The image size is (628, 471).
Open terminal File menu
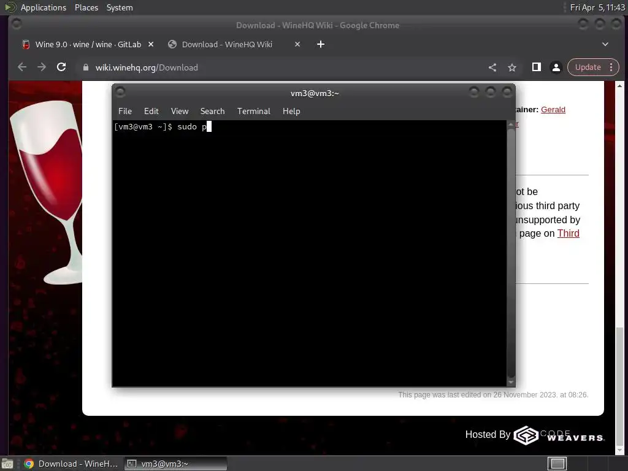[x=125, y=111]
